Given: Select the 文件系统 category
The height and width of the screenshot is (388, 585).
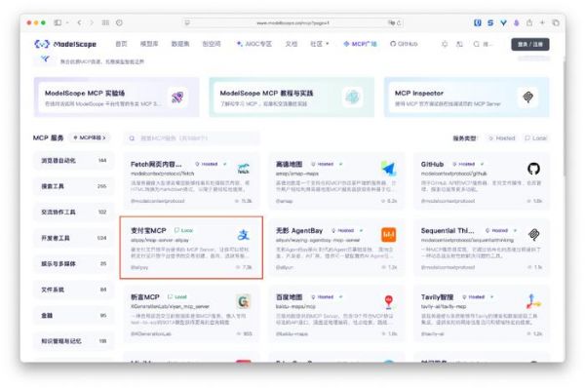Looking at the screenshot, I should click(x=74, y=290).
